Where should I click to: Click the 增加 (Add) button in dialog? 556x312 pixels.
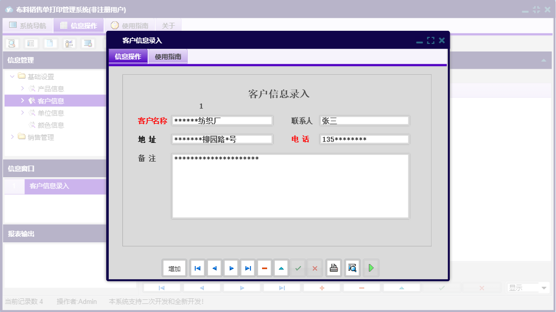[174, 269]
